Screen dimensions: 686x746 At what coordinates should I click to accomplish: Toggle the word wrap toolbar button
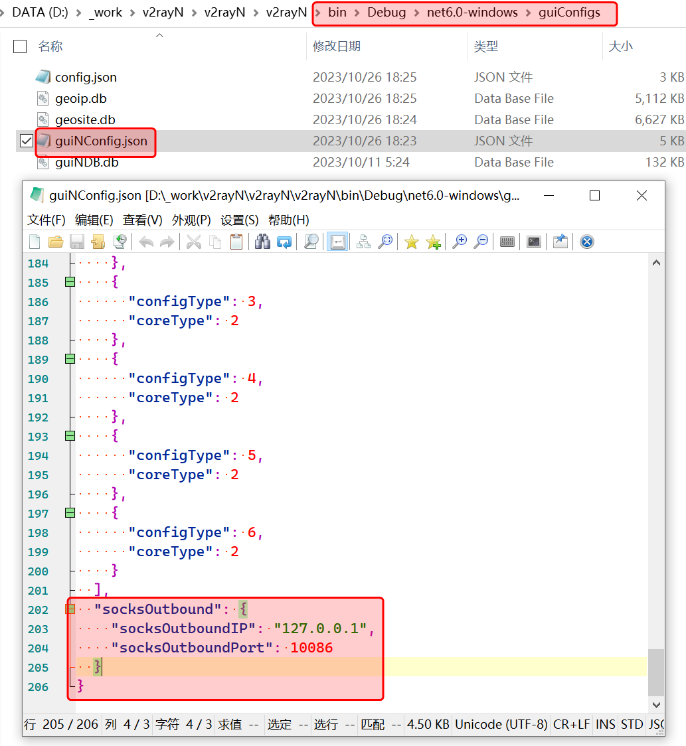337,242
